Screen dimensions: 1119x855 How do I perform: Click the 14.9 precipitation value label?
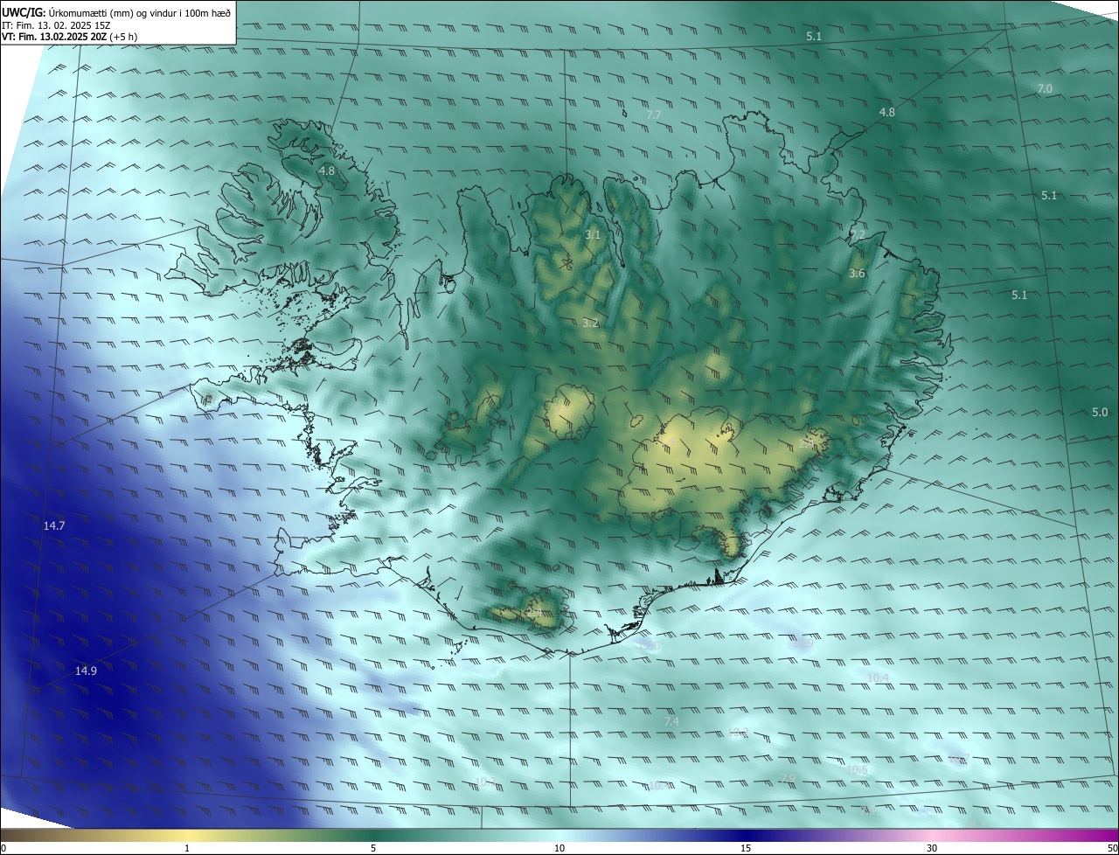(x=86, y=671)
